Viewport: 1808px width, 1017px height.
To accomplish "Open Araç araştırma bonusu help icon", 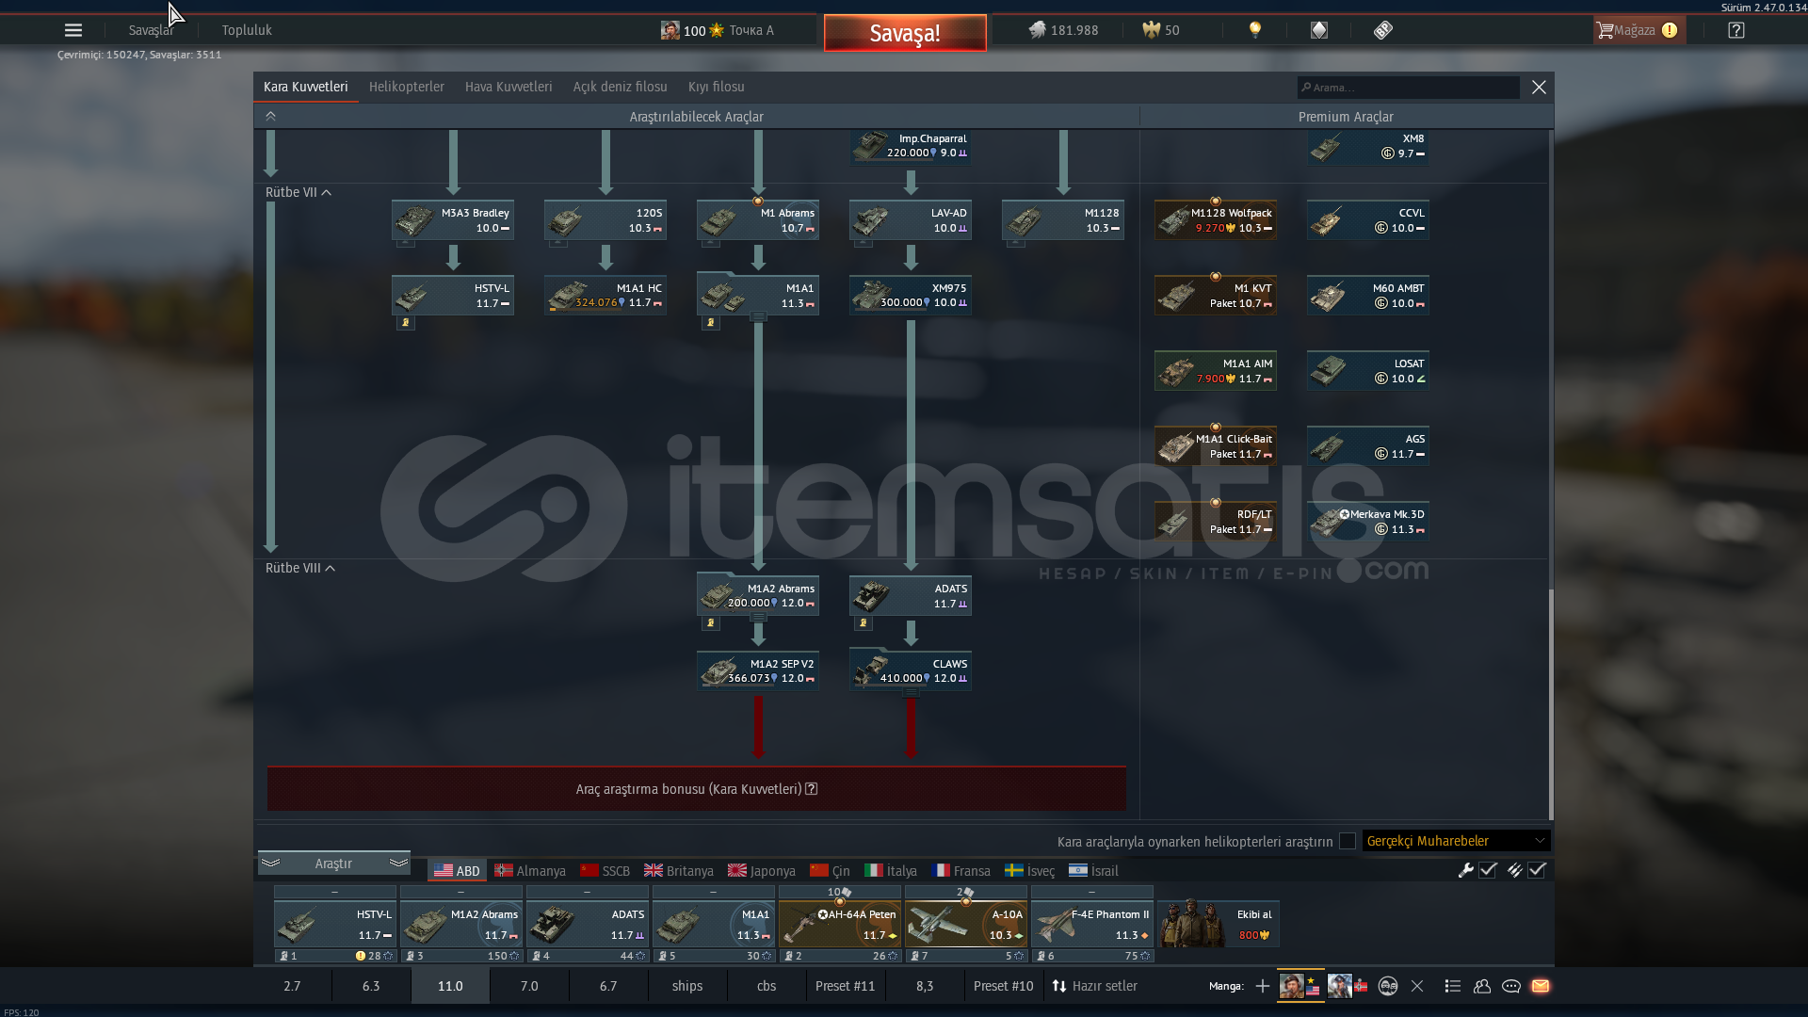I will click(812, 789).
